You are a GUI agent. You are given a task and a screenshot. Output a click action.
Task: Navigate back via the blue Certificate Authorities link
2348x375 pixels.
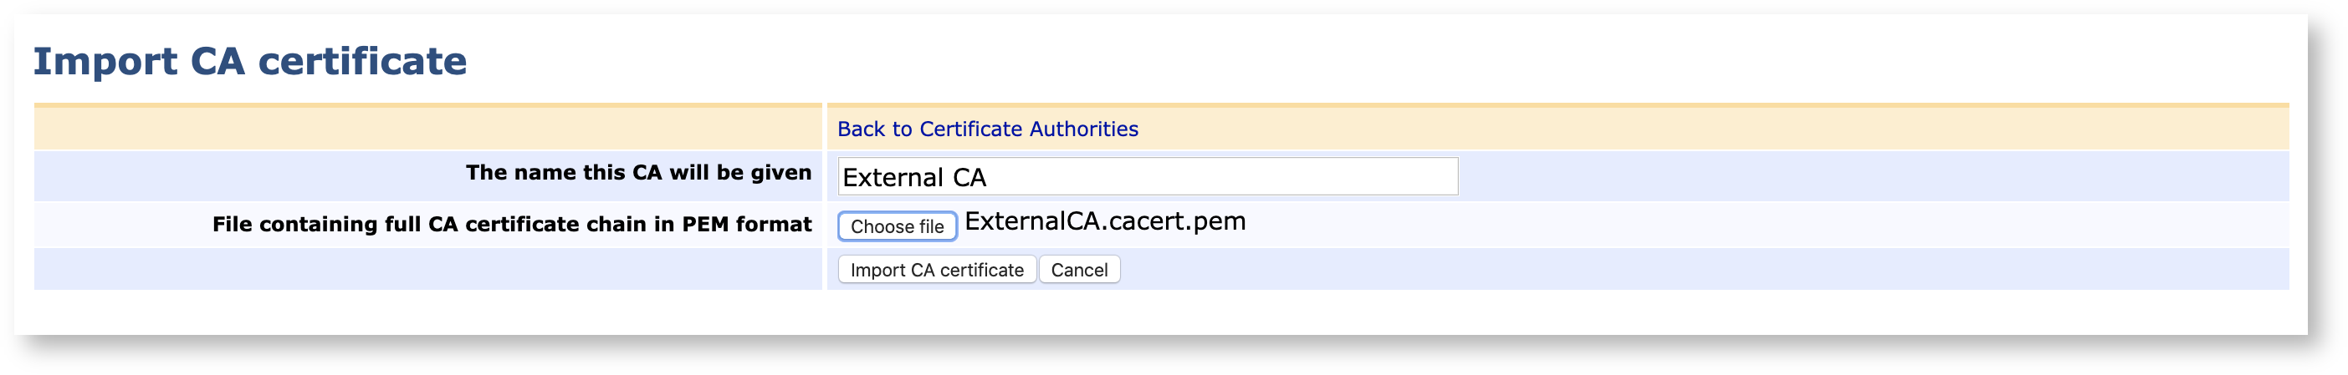[987, 129]
